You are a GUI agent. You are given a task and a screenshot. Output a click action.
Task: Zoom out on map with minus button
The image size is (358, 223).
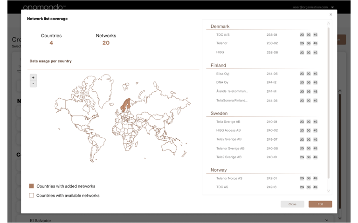33,84
